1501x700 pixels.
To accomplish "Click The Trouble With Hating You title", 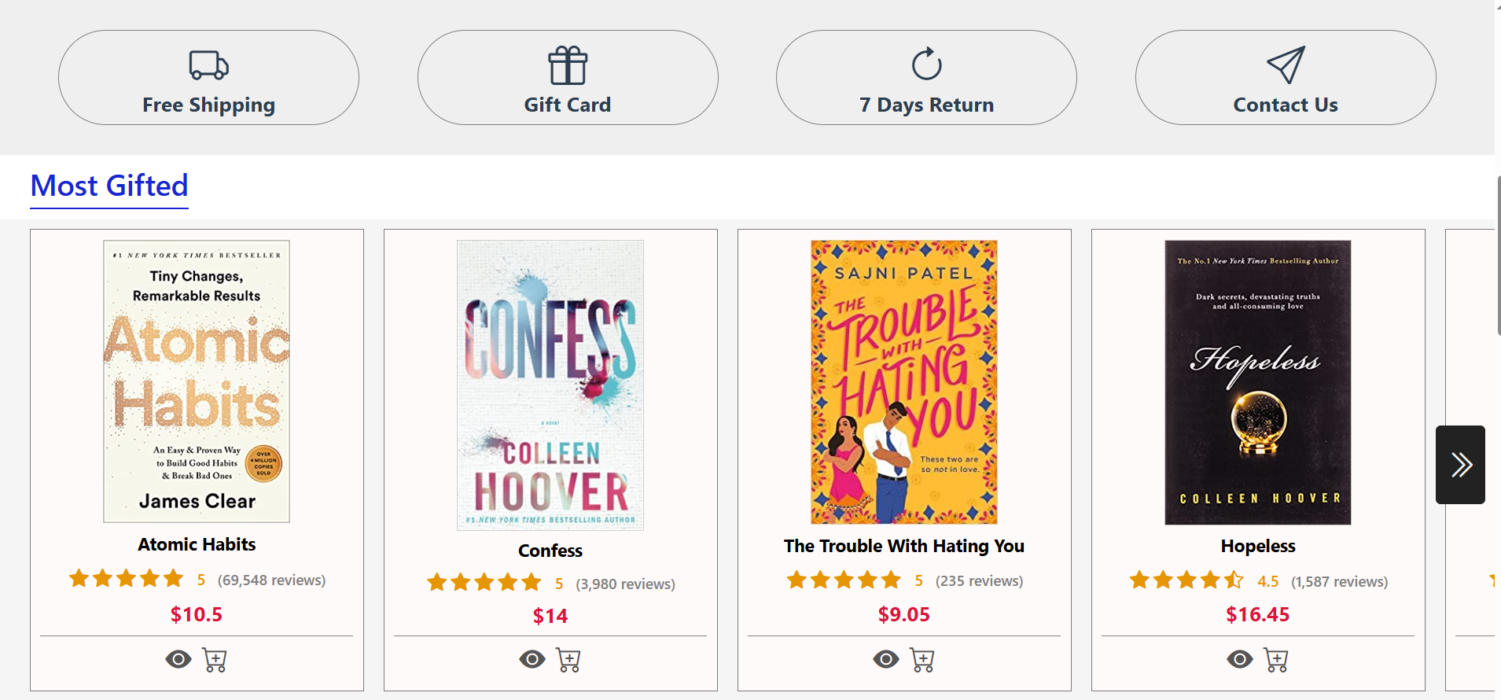I will click(904, 546).
